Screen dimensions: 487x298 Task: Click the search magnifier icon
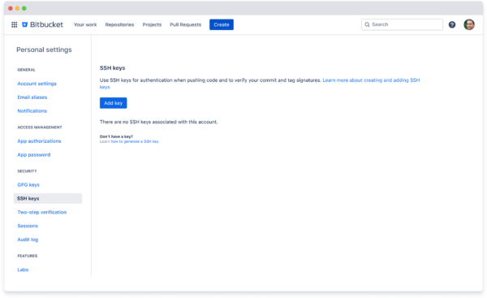pos(367,24)
